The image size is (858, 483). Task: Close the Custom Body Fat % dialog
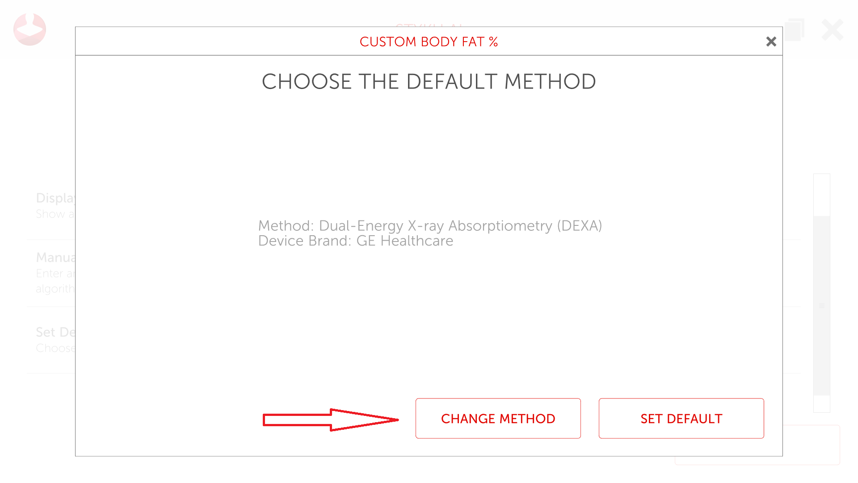771,42
